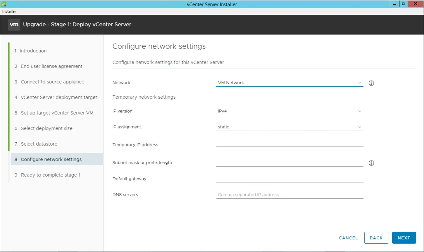Click the 'Configure network settings' page title

coord(159,46)
